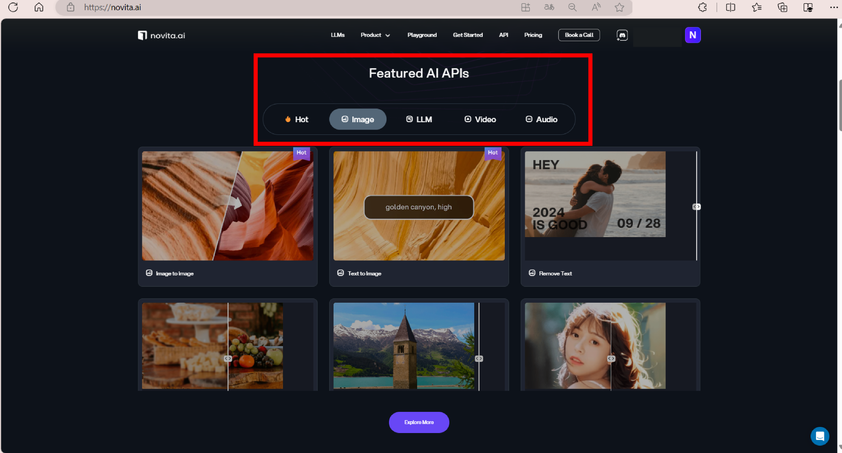Viewport: 842px width, 453px height.
Task: Switch to the Hot tab
Action: pyautogui.click(x=296, y=119)
